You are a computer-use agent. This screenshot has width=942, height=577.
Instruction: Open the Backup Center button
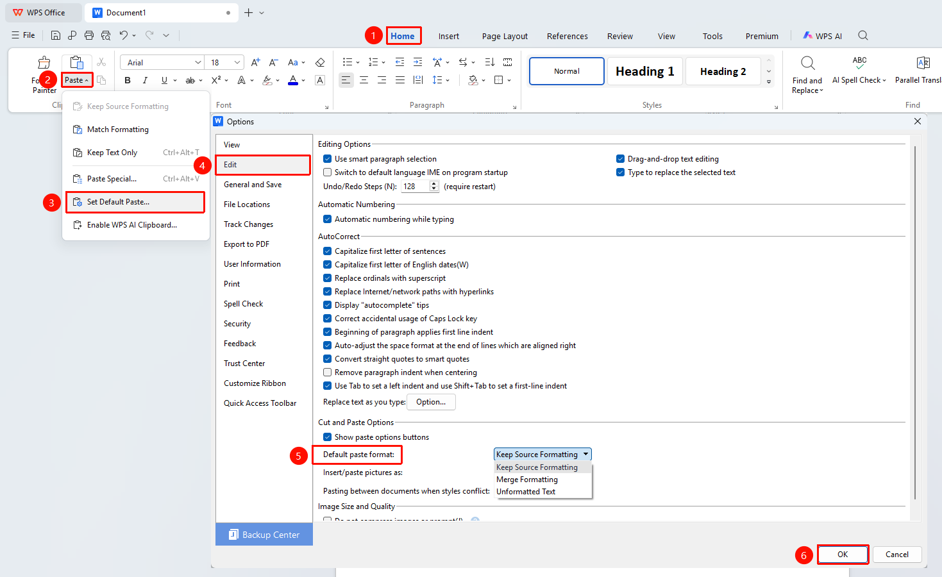pos(264,535)
